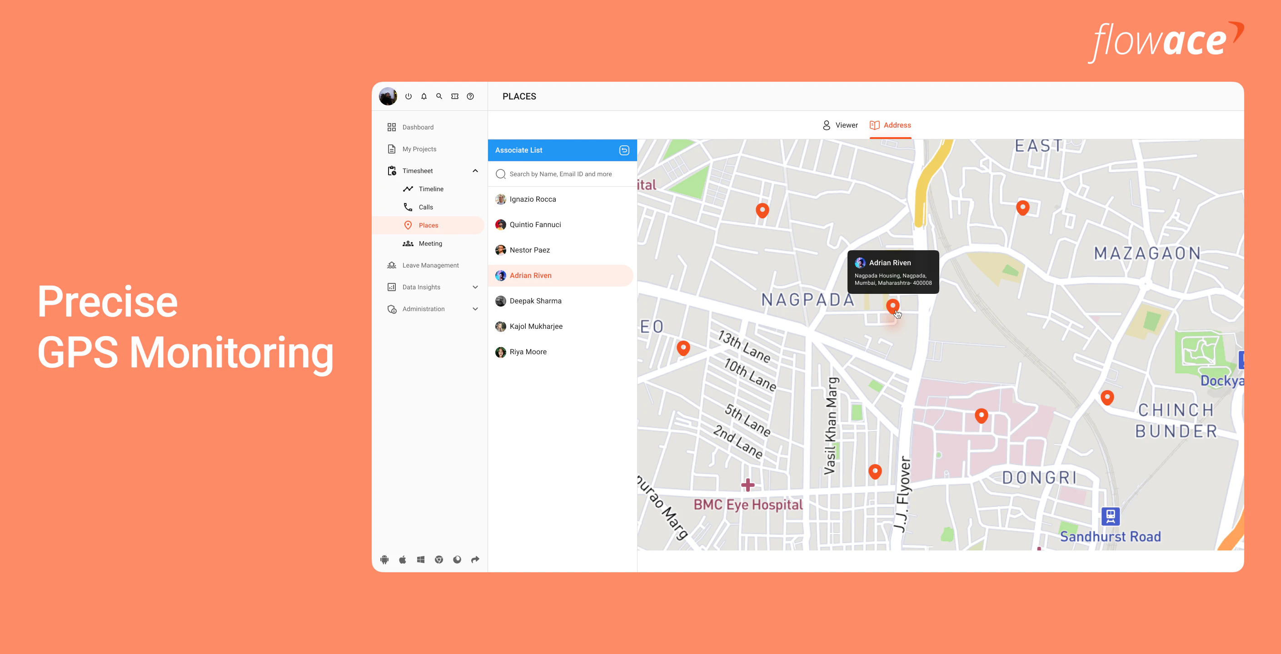
Task: Select the Calls icon in the sidebar
Action: [x=408, y=207]
